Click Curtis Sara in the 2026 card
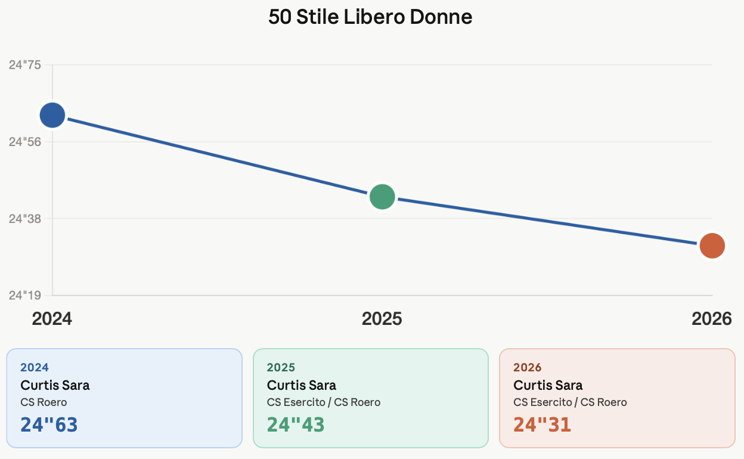744x459 pixels. pyautogui.click(x=548, y=385)
